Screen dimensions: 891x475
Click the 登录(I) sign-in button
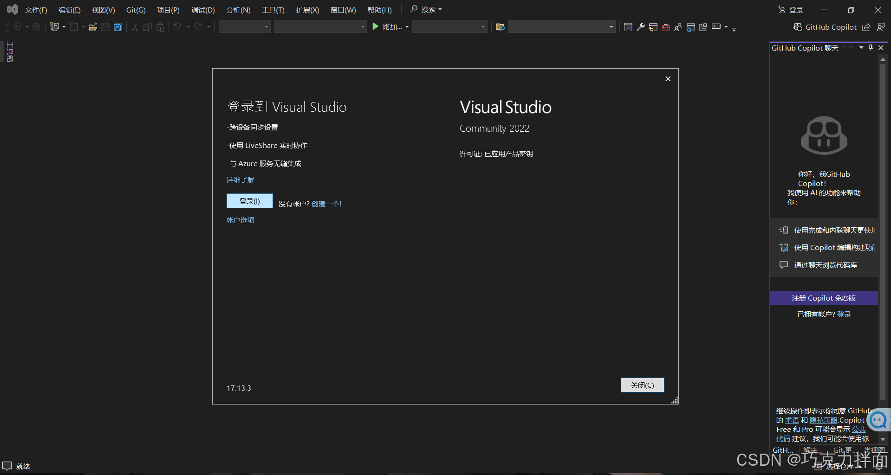coord(250,201)
